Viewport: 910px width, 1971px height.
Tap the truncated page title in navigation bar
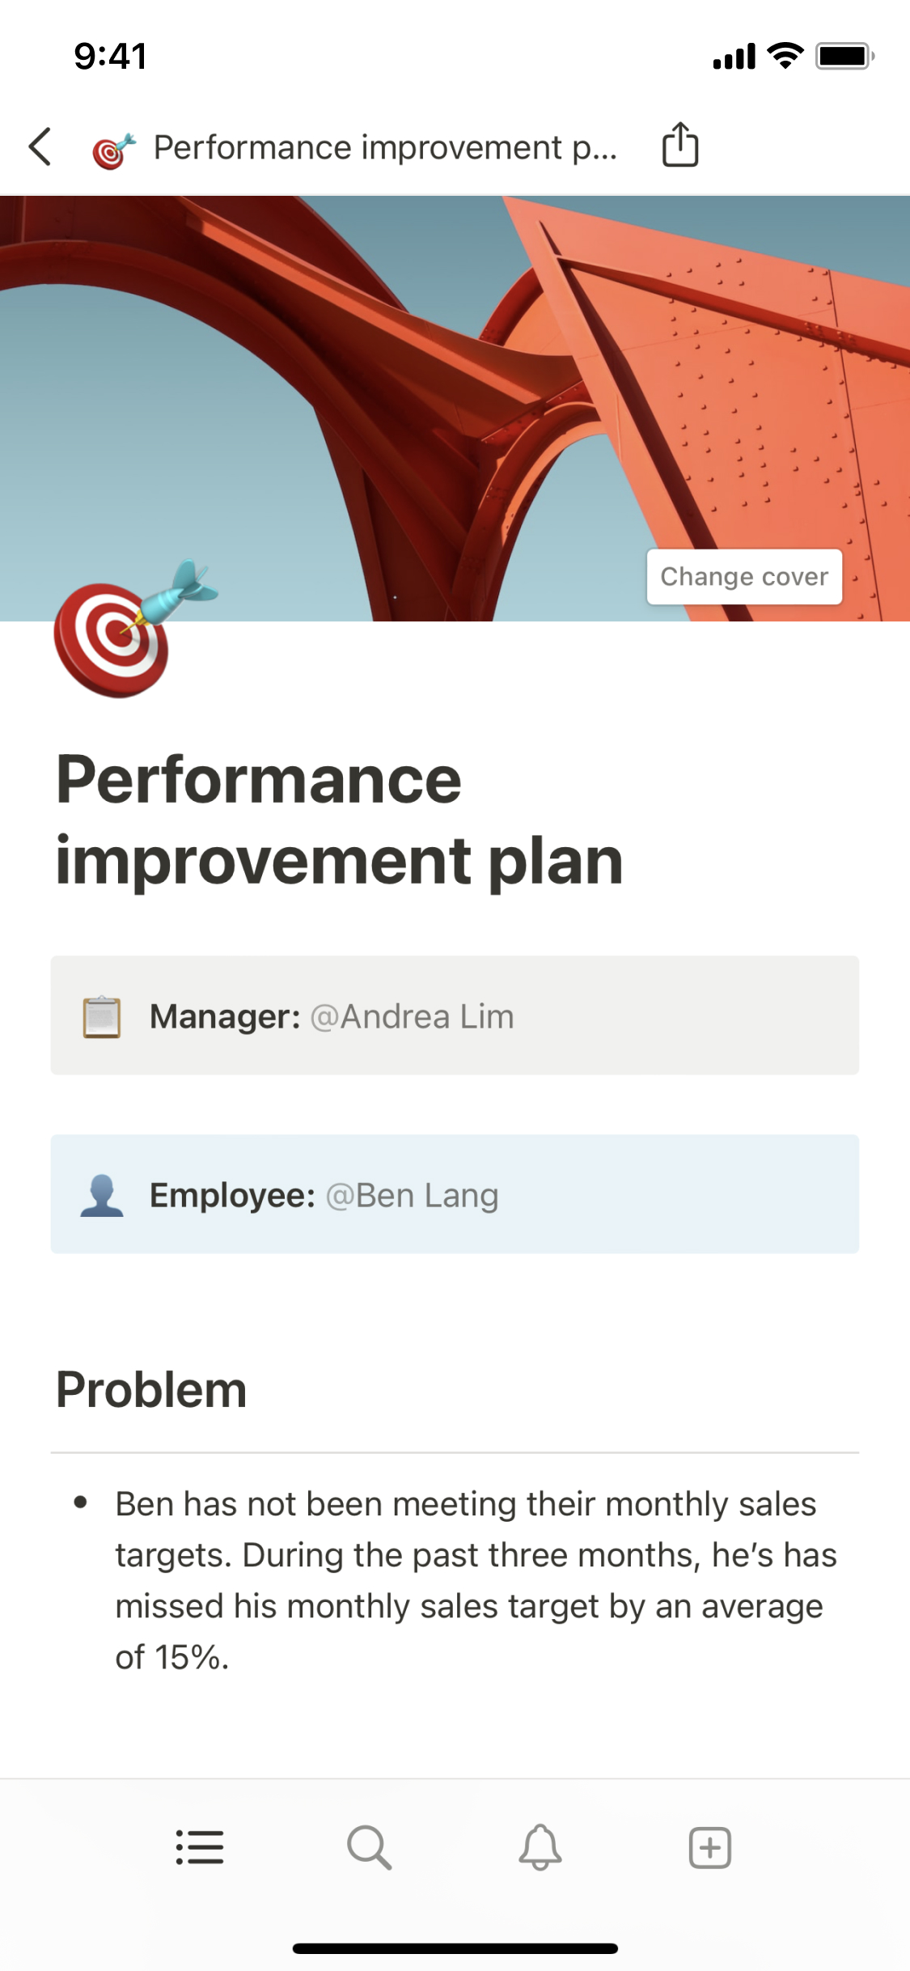[385, 148]
